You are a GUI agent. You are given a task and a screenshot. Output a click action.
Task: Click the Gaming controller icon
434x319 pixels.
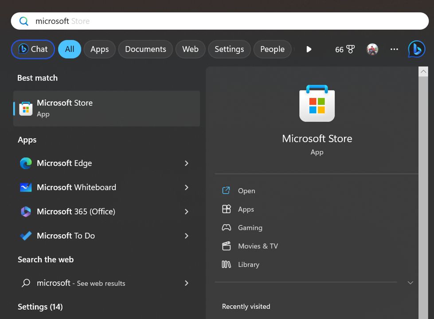coord(226,228)
